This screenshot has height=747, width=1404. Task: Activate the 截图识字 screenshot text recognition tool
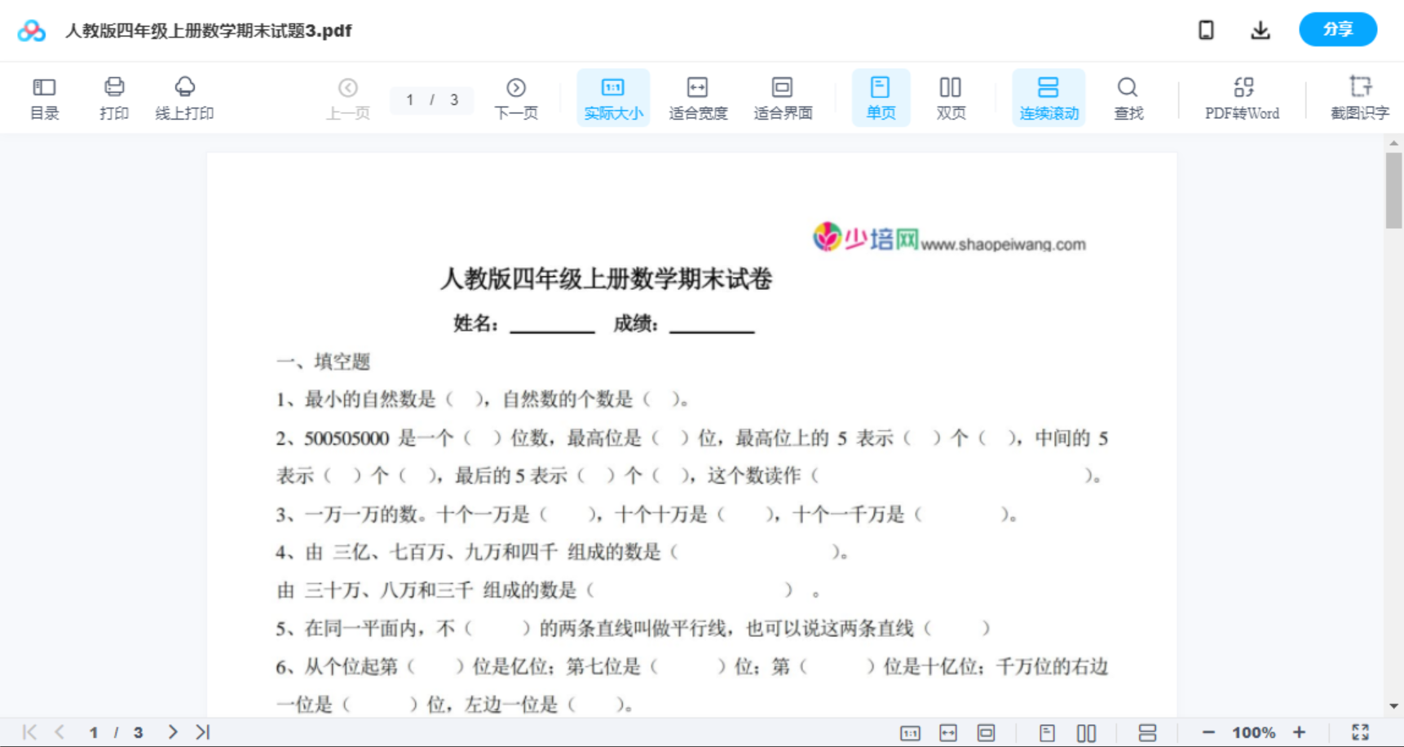click(1360, 97)
